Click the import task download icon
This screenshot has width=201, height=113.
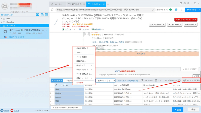(x=37, y=15)
